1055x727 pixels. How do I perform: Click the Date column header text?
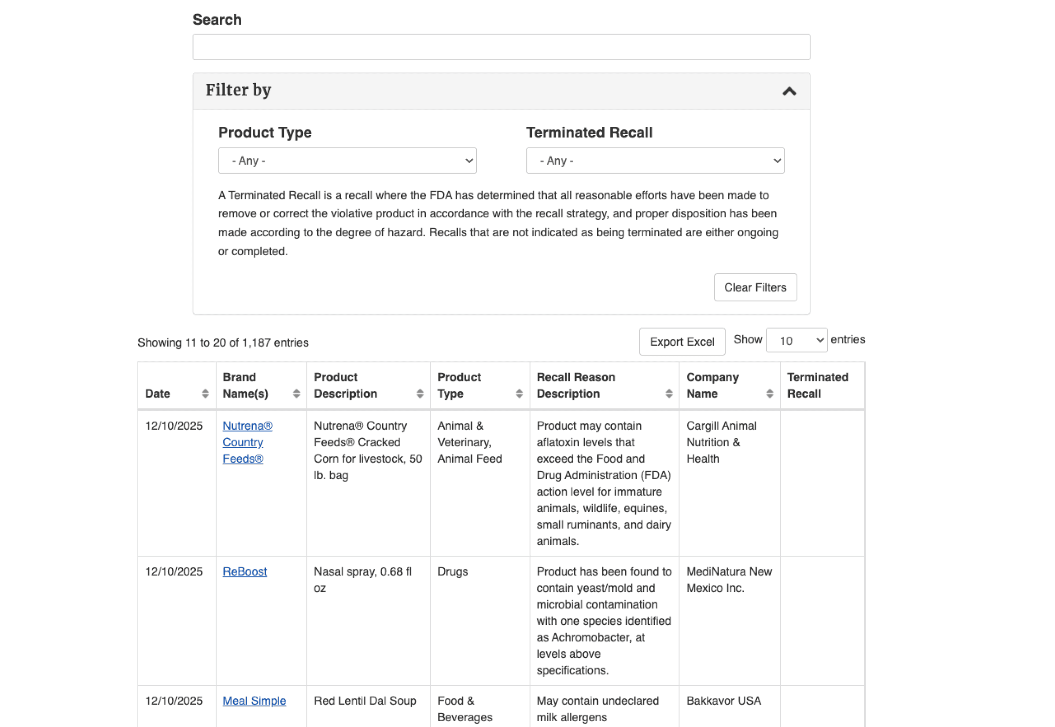tap(158, 393)
